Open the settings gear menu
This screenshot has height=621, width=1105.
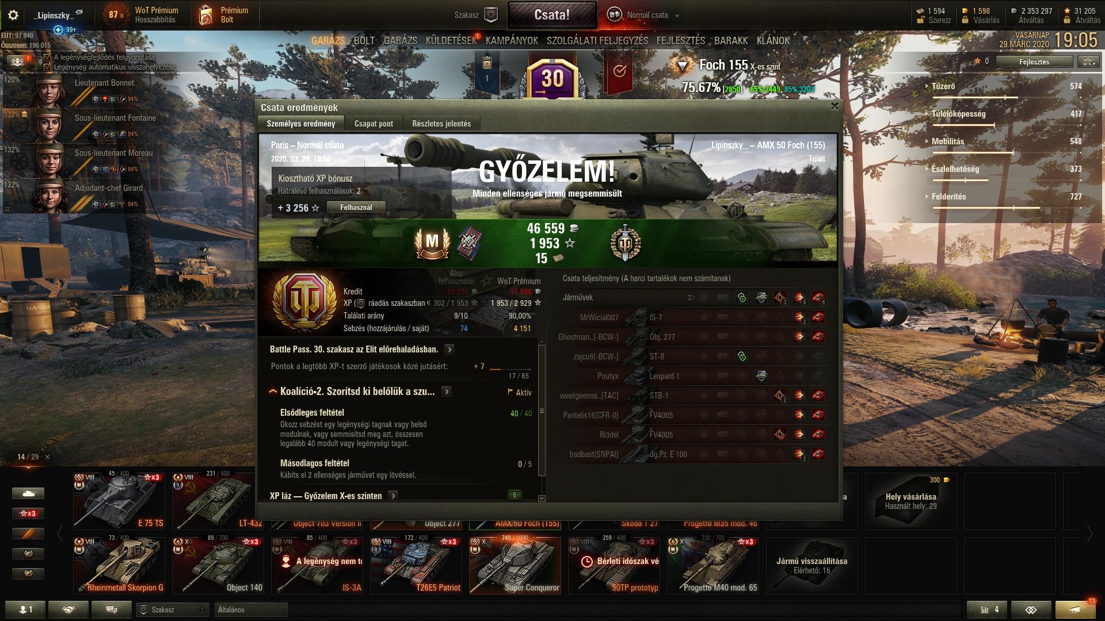pos(13,15)
